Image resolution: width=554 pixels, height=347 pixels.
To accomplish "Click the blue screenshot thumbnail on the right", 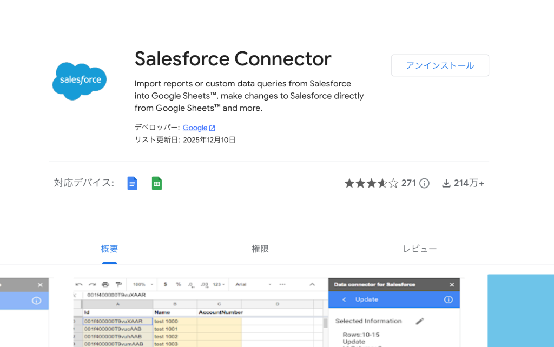I will point(521,311).
